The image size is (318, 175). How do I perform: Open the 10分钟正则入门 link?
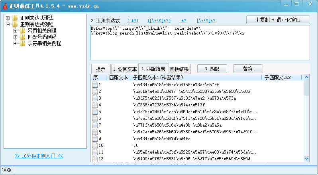39,156
